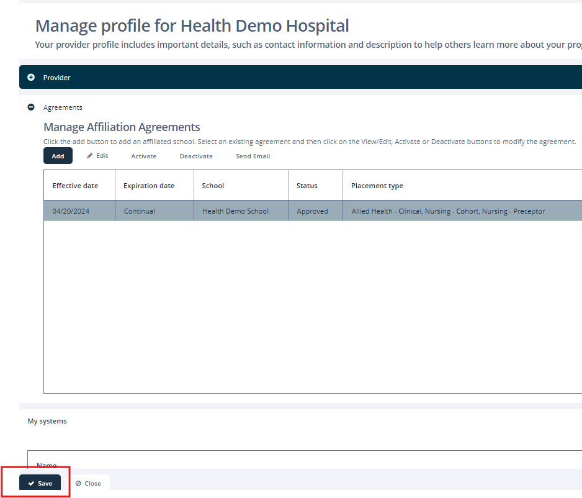Viewport: 582px width, 498px height.
Task: Expand the Provider section plus icon
Action: [x=31, y=78]
